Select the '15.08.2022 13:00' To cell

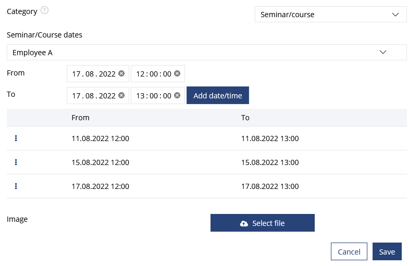point(270,162)
